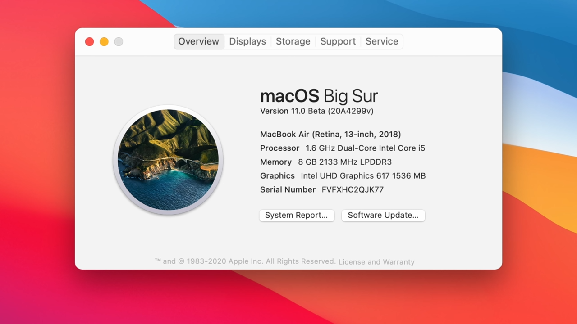Image resolution: width=577 pixels, height=324 pixels.
Task: Open the License and Warranty link
Action: [x=376, y=262]
